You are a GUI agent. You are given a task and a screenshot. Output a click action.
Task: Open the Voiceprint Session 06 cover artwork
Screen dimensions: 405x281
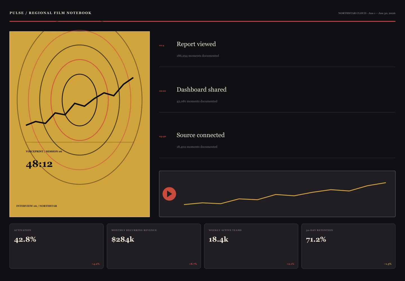tap(80, 124)
